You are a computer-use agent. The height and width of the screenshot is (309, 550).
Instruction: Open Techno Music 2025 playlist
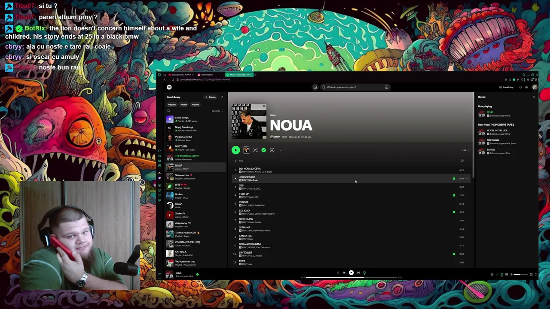pos(196,234)
